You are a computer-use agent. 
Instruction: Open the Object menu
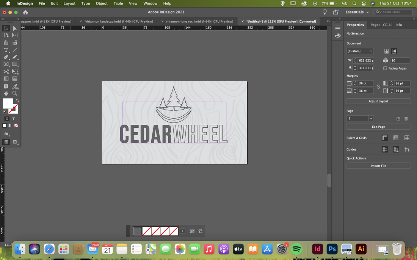click(x=102, y=3)
